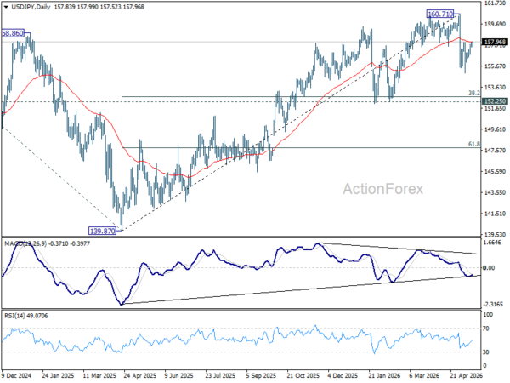Click the 9 Dec 2024 date marker
Viewport: 510px width, 383px height.
(x=16, y=376)
